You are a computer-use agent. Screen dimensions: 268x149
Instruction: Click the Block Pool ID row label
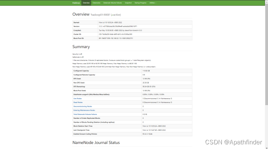[x=79, y=38]
